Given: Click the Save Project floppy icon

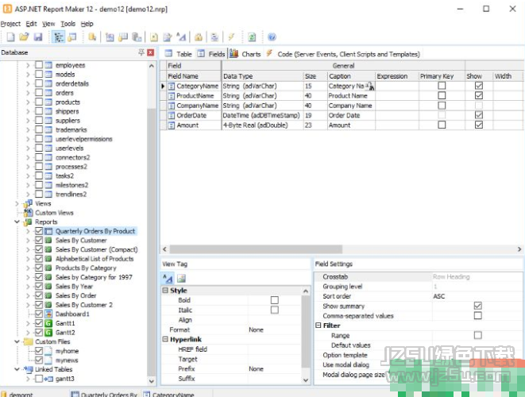Looking at the screenshot, I should click(x=38, y=37).
